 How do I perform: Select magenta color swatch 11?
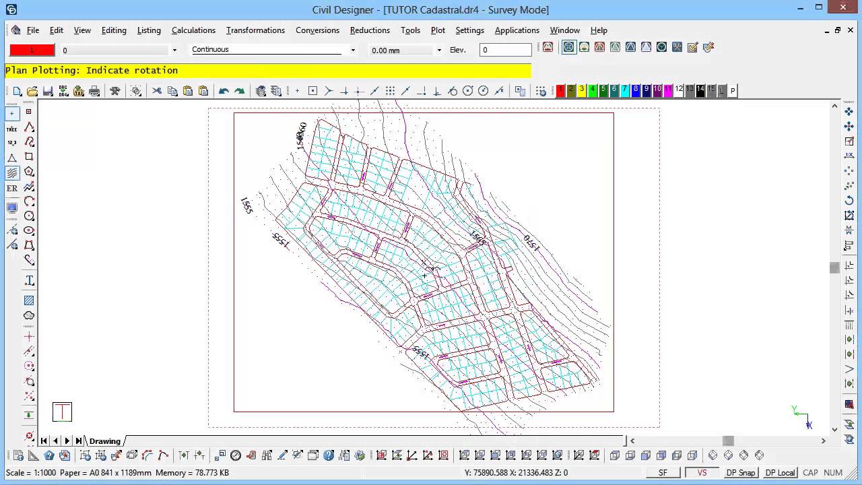pyautogui.click(x=668, y=90)
